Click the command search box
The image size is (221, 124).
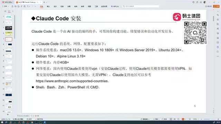tap(141, 6)
